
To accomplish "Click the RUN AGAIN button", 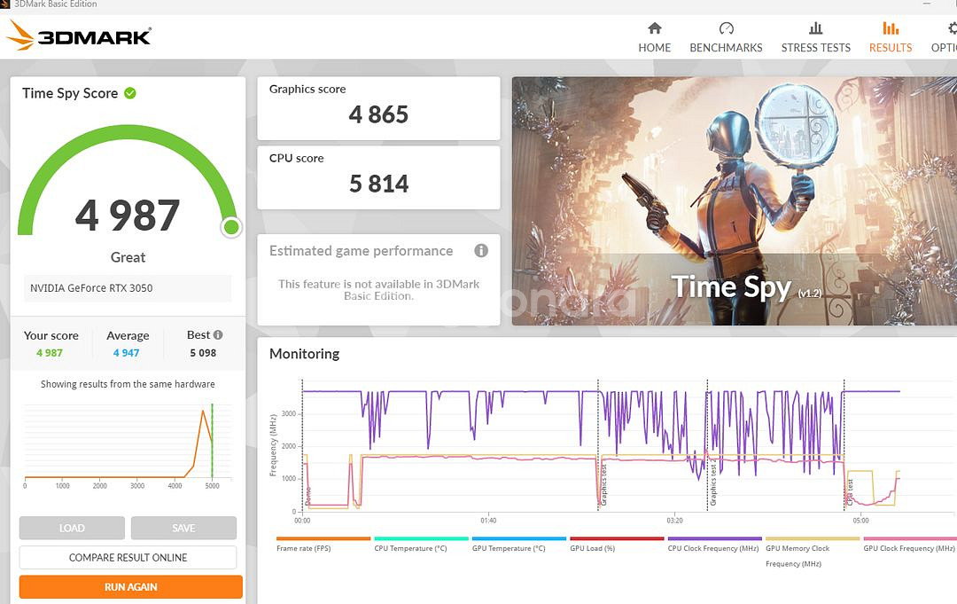I will click(x=130, y=587).
